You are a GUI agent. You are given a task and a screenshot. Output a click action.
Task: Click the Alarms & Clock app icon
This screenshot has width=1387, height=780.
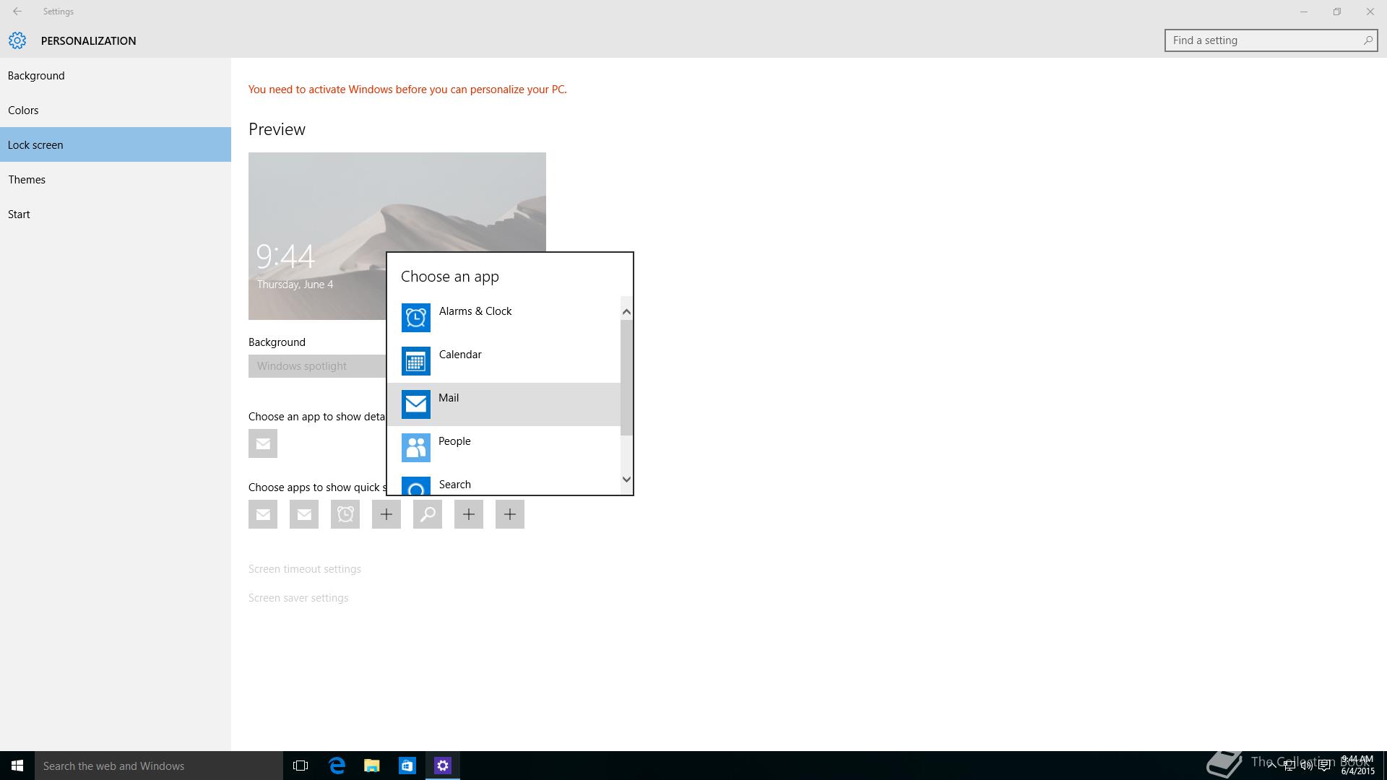[x=416, y=318]
